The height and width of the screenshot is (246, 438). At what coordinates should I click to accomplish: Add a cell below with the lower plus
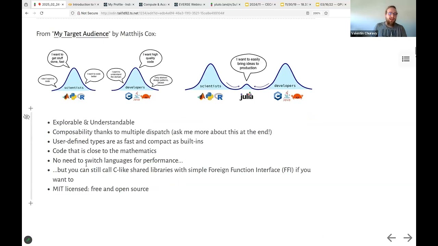[31, 203]
